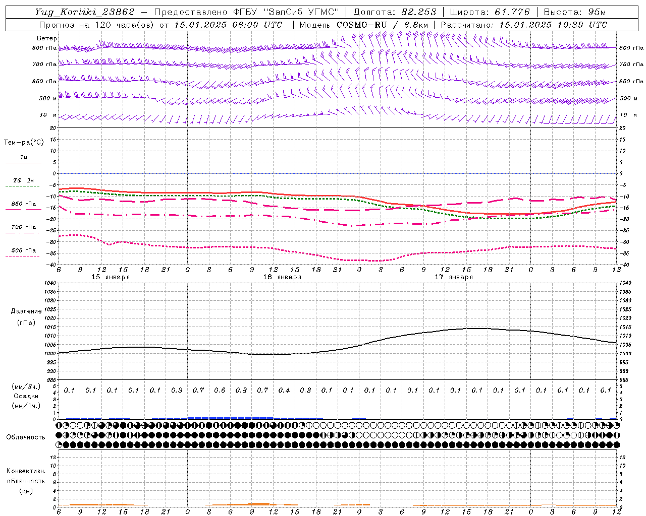
Task: Click the Td 2м legend entry
Action: (x=24, y=180)
